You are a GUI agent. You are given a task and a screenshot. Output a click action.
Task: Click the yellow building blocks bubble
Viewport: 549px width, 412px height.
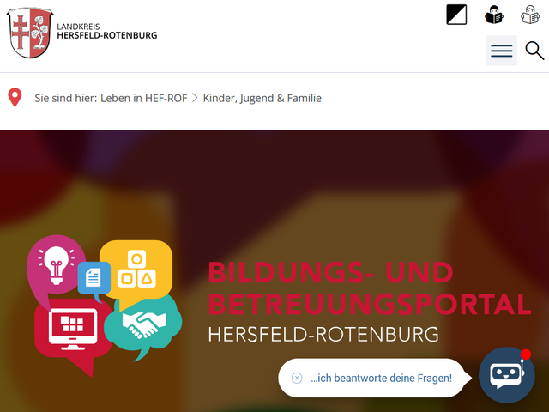click(136, 270)
